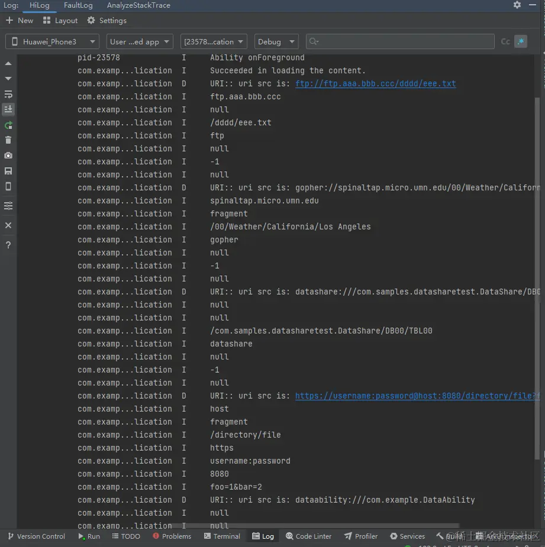Open the Services tool window

[408, 536]
